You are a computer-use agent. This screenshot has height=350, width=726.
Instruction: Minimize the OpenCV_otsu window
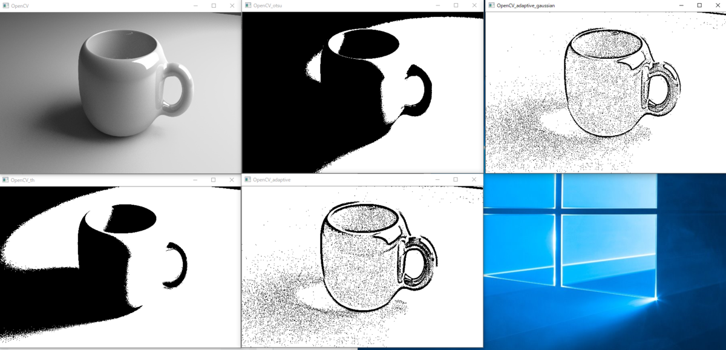click(x=437, y=5)
